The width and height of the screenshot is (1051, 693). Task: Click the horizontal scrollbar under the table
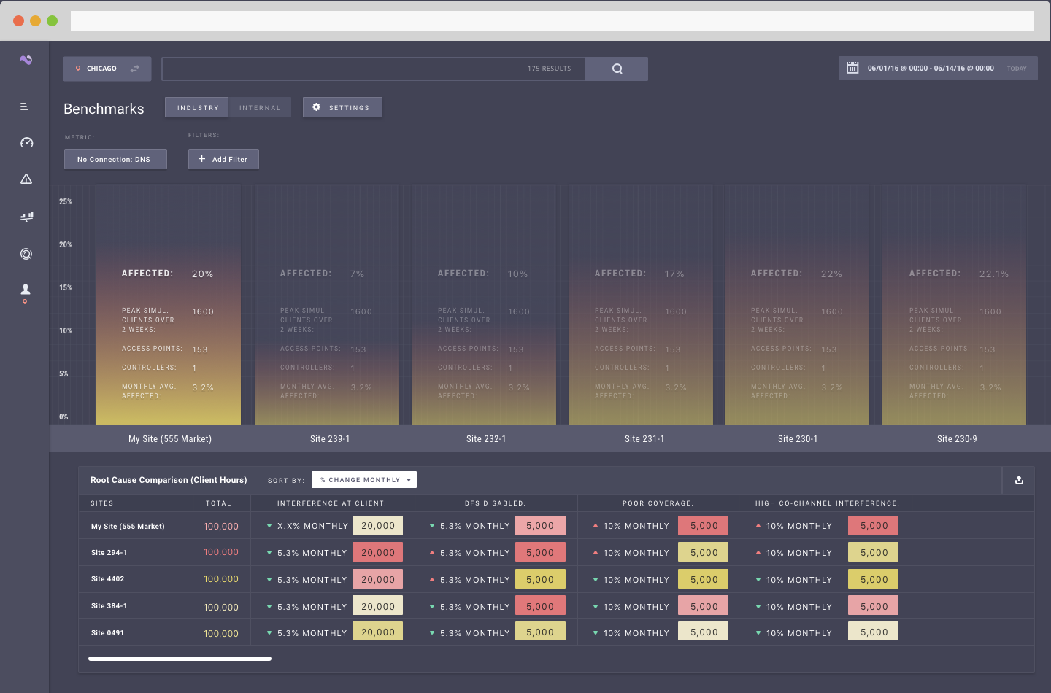coord(180,659)
